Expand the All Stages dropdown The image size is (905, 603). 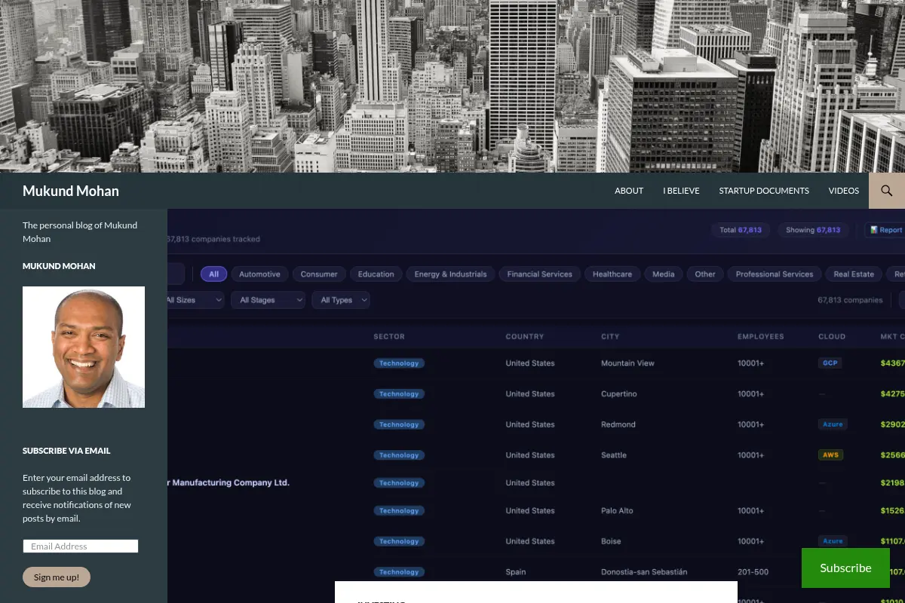point(268,300)
